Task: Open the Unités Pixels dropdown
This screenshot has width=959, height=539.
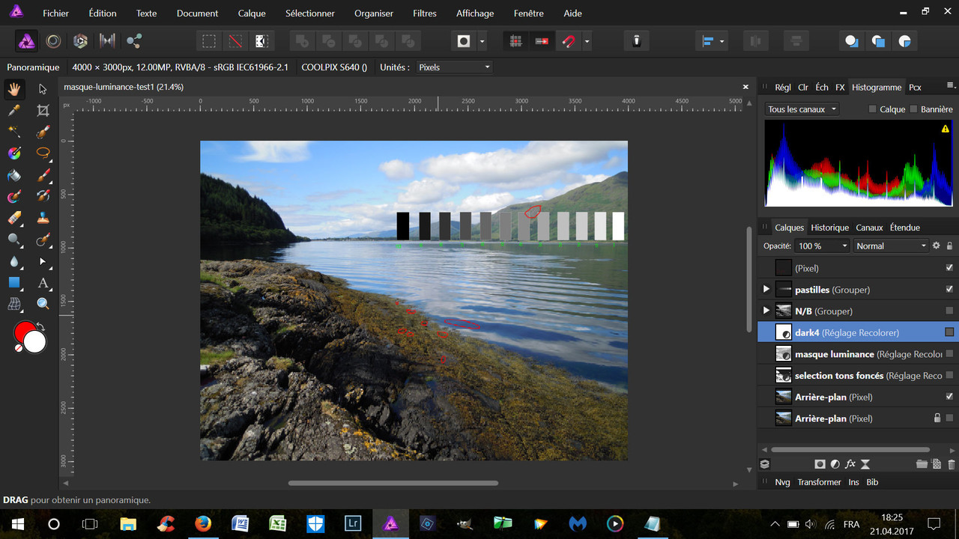Action: coord(454,67)
